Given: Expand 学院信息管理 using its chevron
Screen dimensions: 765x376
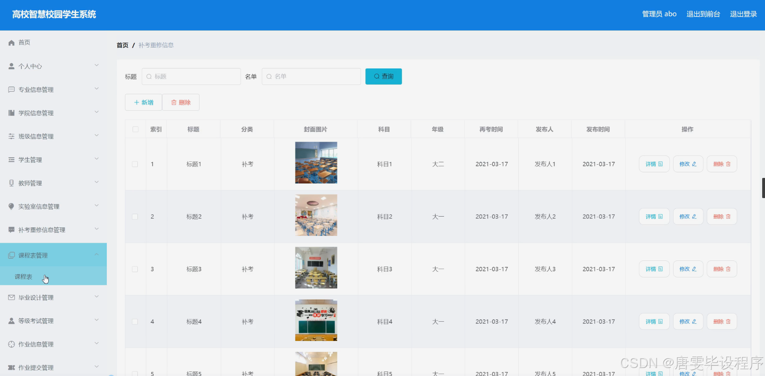Looking at the screenshot, I should [x=96, y=112].
